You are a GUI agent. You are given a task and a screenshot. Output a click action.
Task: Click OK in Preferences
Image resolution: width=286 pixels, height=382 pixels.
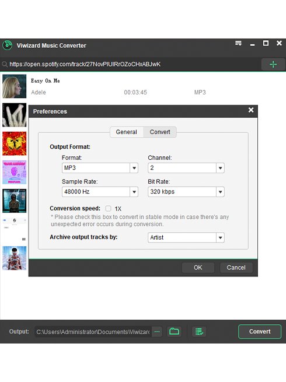point(198,268)
